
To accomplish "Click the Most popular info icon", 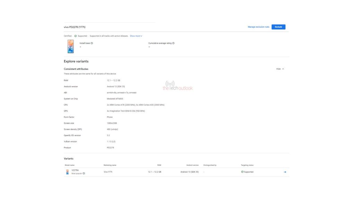I will pos(84,173).
